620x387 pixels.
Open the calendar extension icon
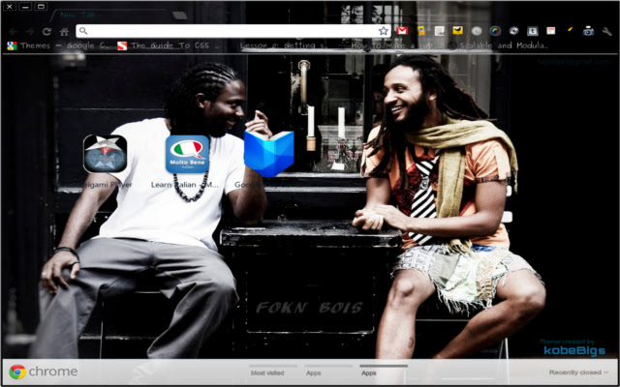551,30
